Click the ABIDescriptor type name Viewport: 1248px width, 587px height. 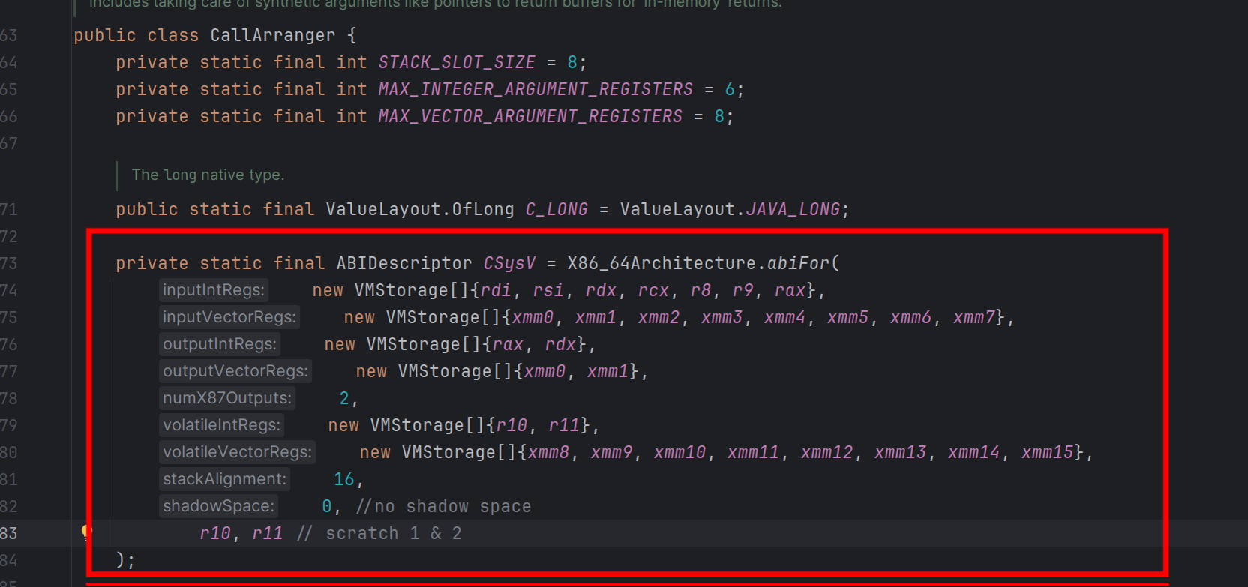click(x=404, y=263)
